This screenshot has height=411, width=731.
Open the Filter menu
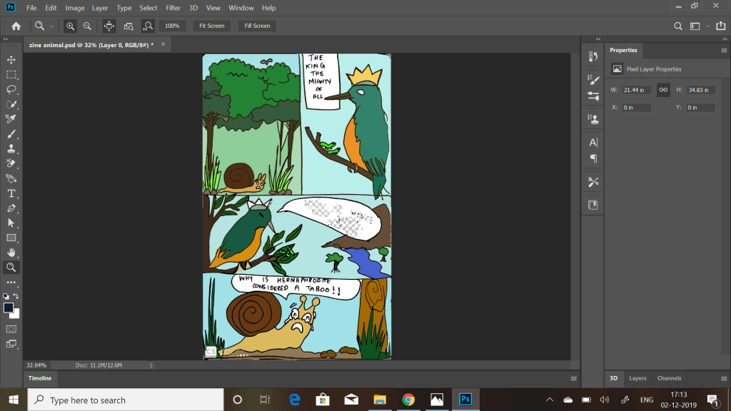173,8
